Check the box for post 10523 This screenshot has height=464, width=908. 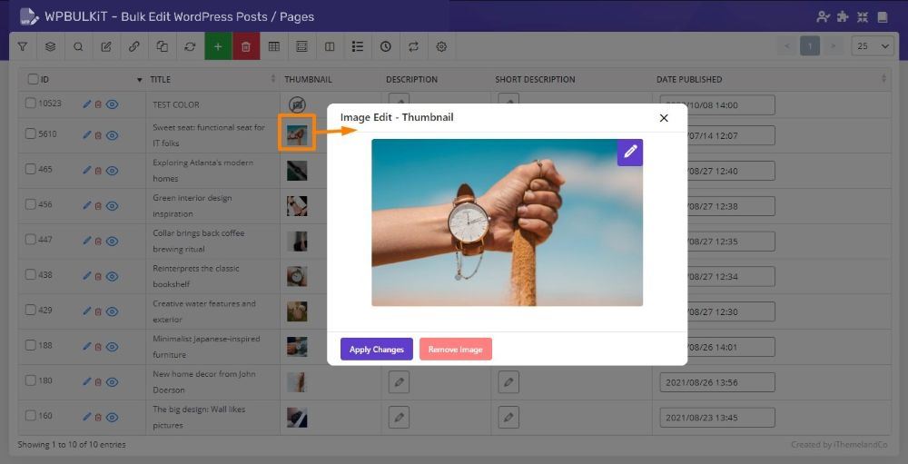31,104
